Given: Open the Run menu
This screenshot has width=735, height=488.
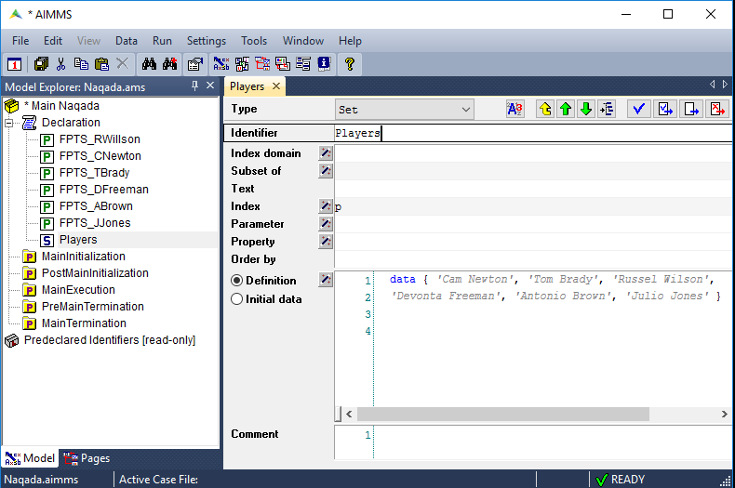Looking at the screenshot, I should point(162,41).
